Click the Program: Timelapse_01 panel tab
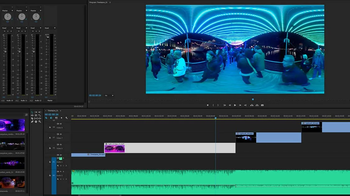This screenshot has height=196, width=350. pos(99,2)
